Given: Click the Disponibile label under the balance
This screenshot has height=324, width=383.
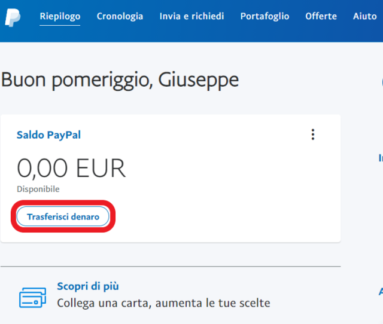Looking at the screenshot, I should tap(38, 189).
